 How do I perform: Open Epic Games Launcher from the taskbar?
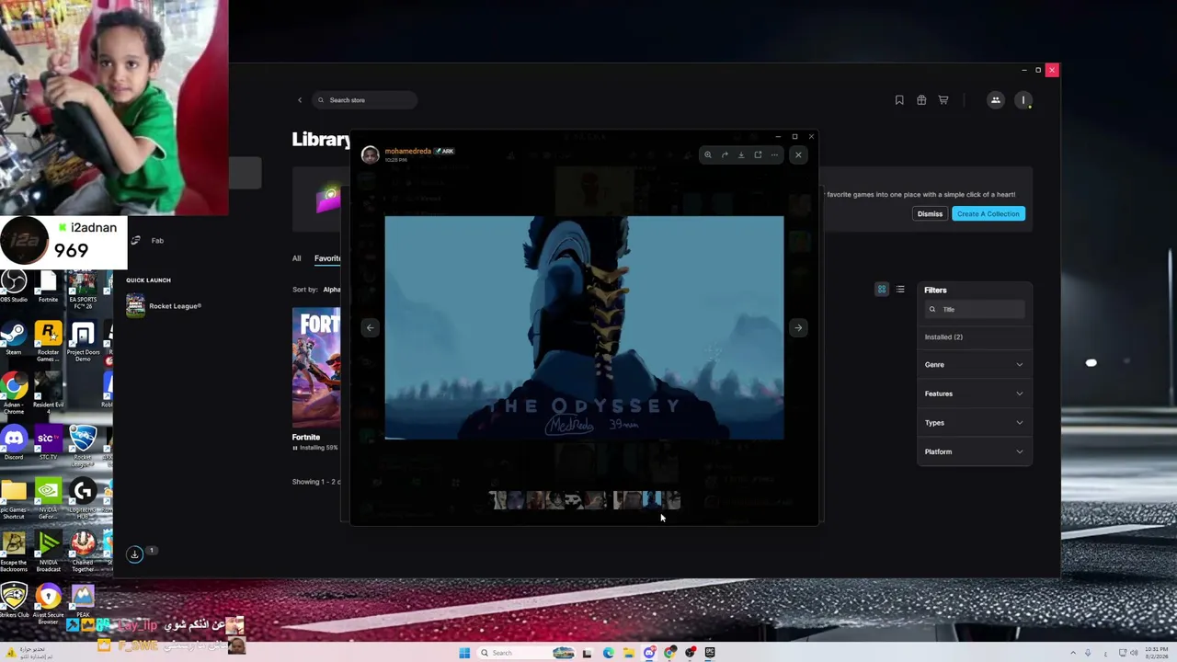pos(710,653)
